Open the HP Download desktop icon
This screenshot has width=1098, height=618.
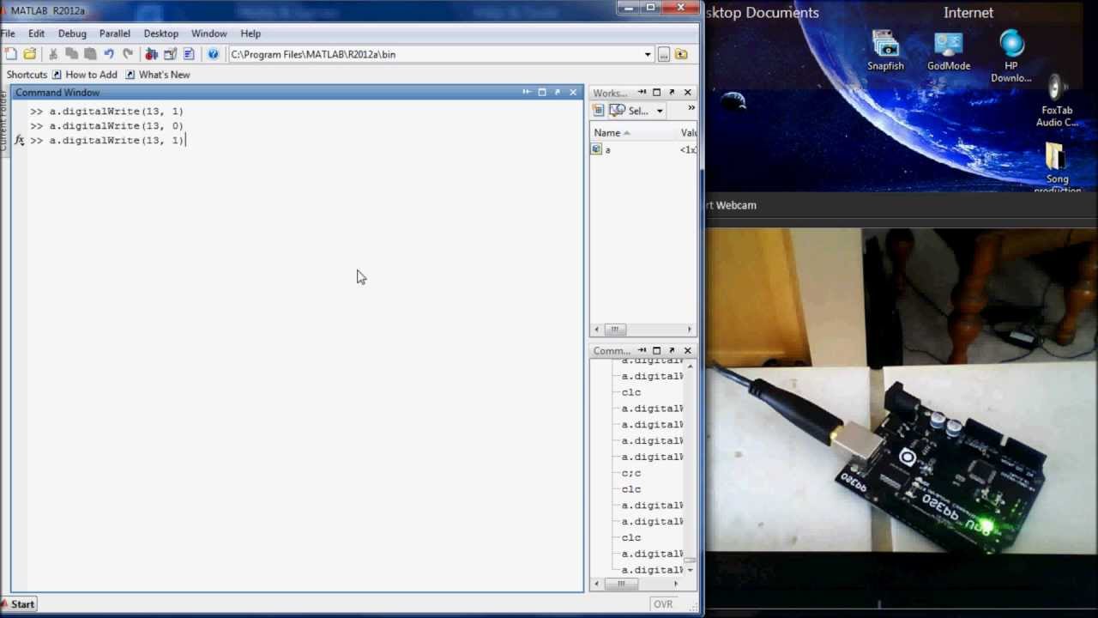(1011, 57)
